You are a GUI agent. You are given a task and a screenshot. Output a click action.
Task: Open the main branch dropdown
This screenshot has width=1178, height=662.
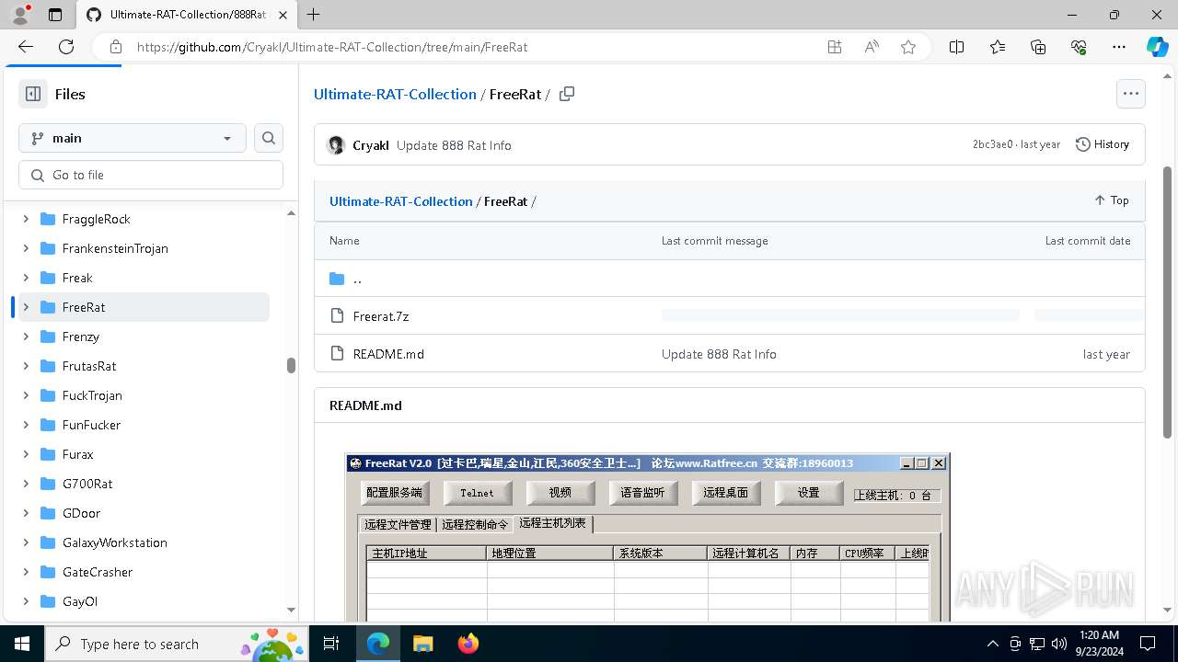point(133,138)
